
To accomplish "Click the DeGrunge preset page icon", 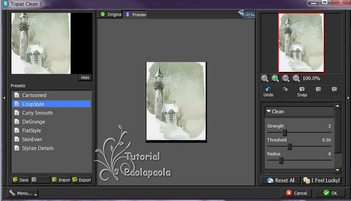I will [x=17, y=121].
